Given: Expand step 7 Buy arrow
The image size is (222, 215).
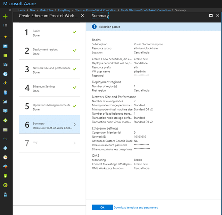Looking at the screenshot, I should (x=75, y=143).
